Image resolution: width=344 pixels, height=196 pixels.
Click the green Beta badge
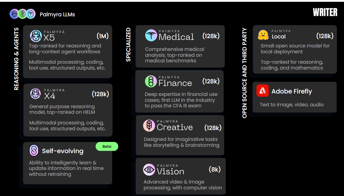pyautogui.click(x=107, y=146)
